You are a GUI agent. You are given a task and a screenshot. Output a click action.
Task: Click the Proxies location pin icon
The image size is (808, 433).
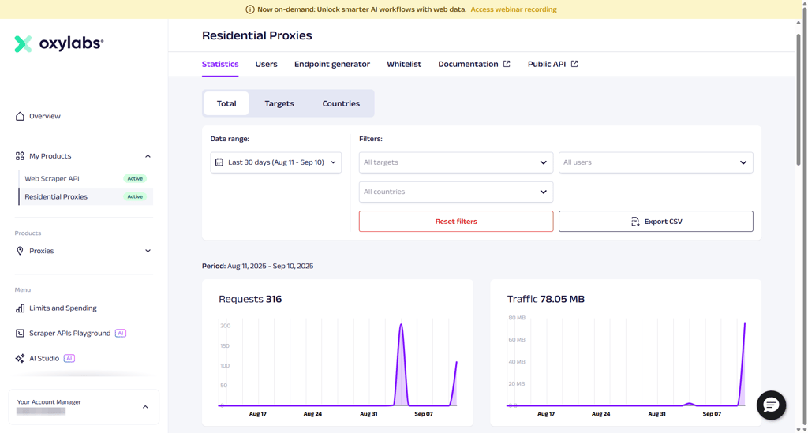click(20, 251)
